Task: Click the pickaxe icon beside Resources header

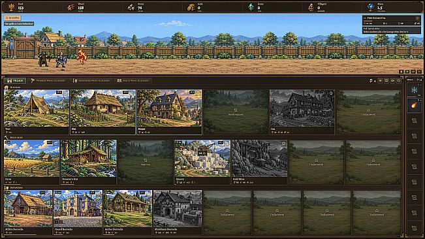Action: tap(7, 138)
